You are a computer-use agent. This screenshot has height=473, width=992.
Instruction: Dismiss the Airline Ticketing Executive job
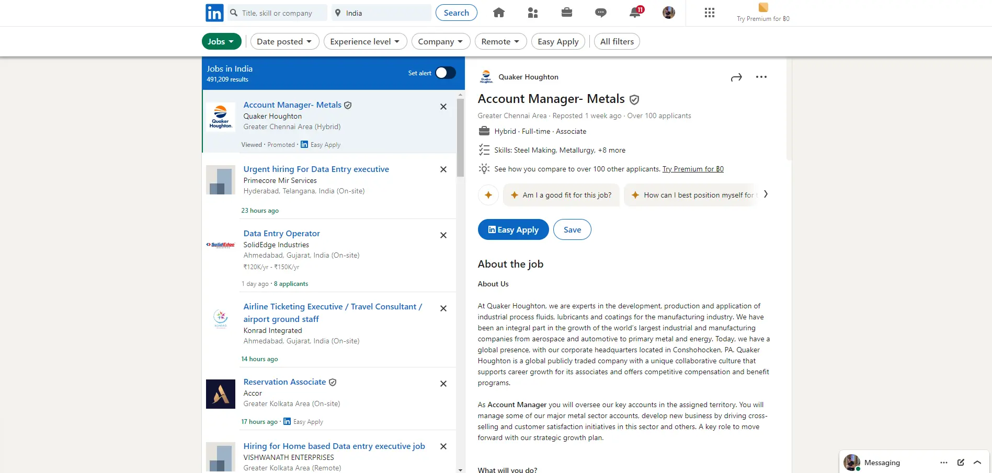(443, 308)
